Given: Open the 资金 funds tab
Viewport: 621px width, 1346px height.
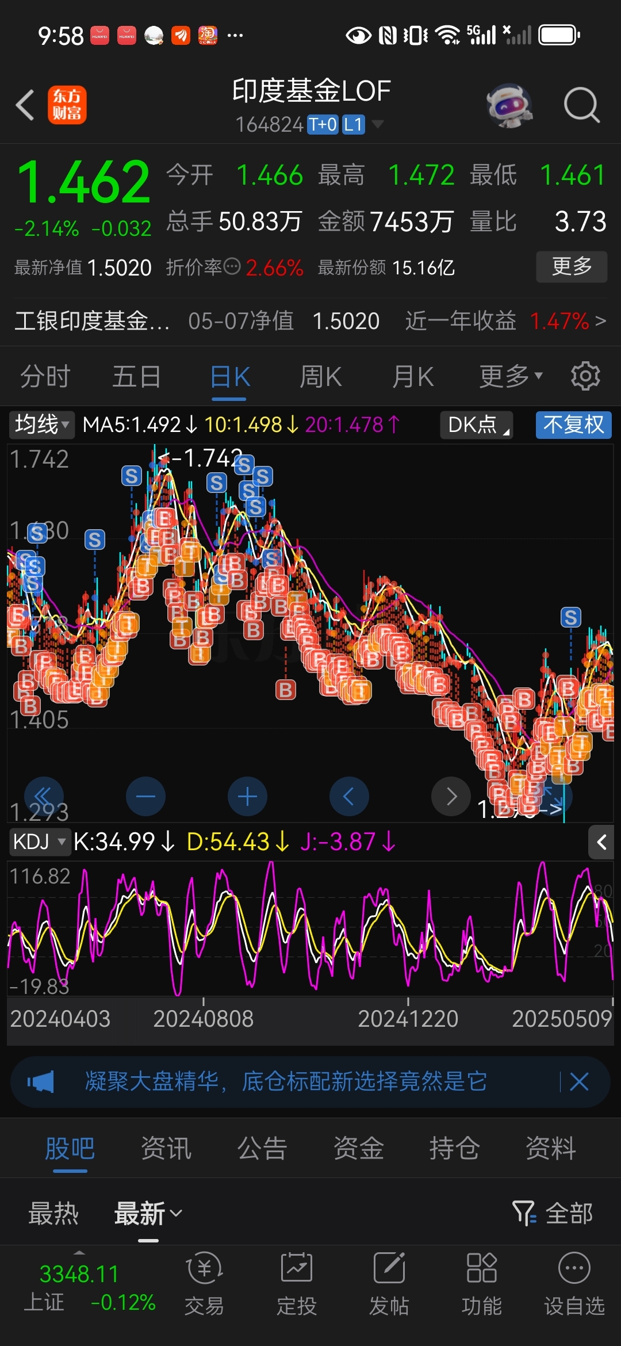Looking at the screenshot, I should pyautogui.click(x=359, y=1149).
